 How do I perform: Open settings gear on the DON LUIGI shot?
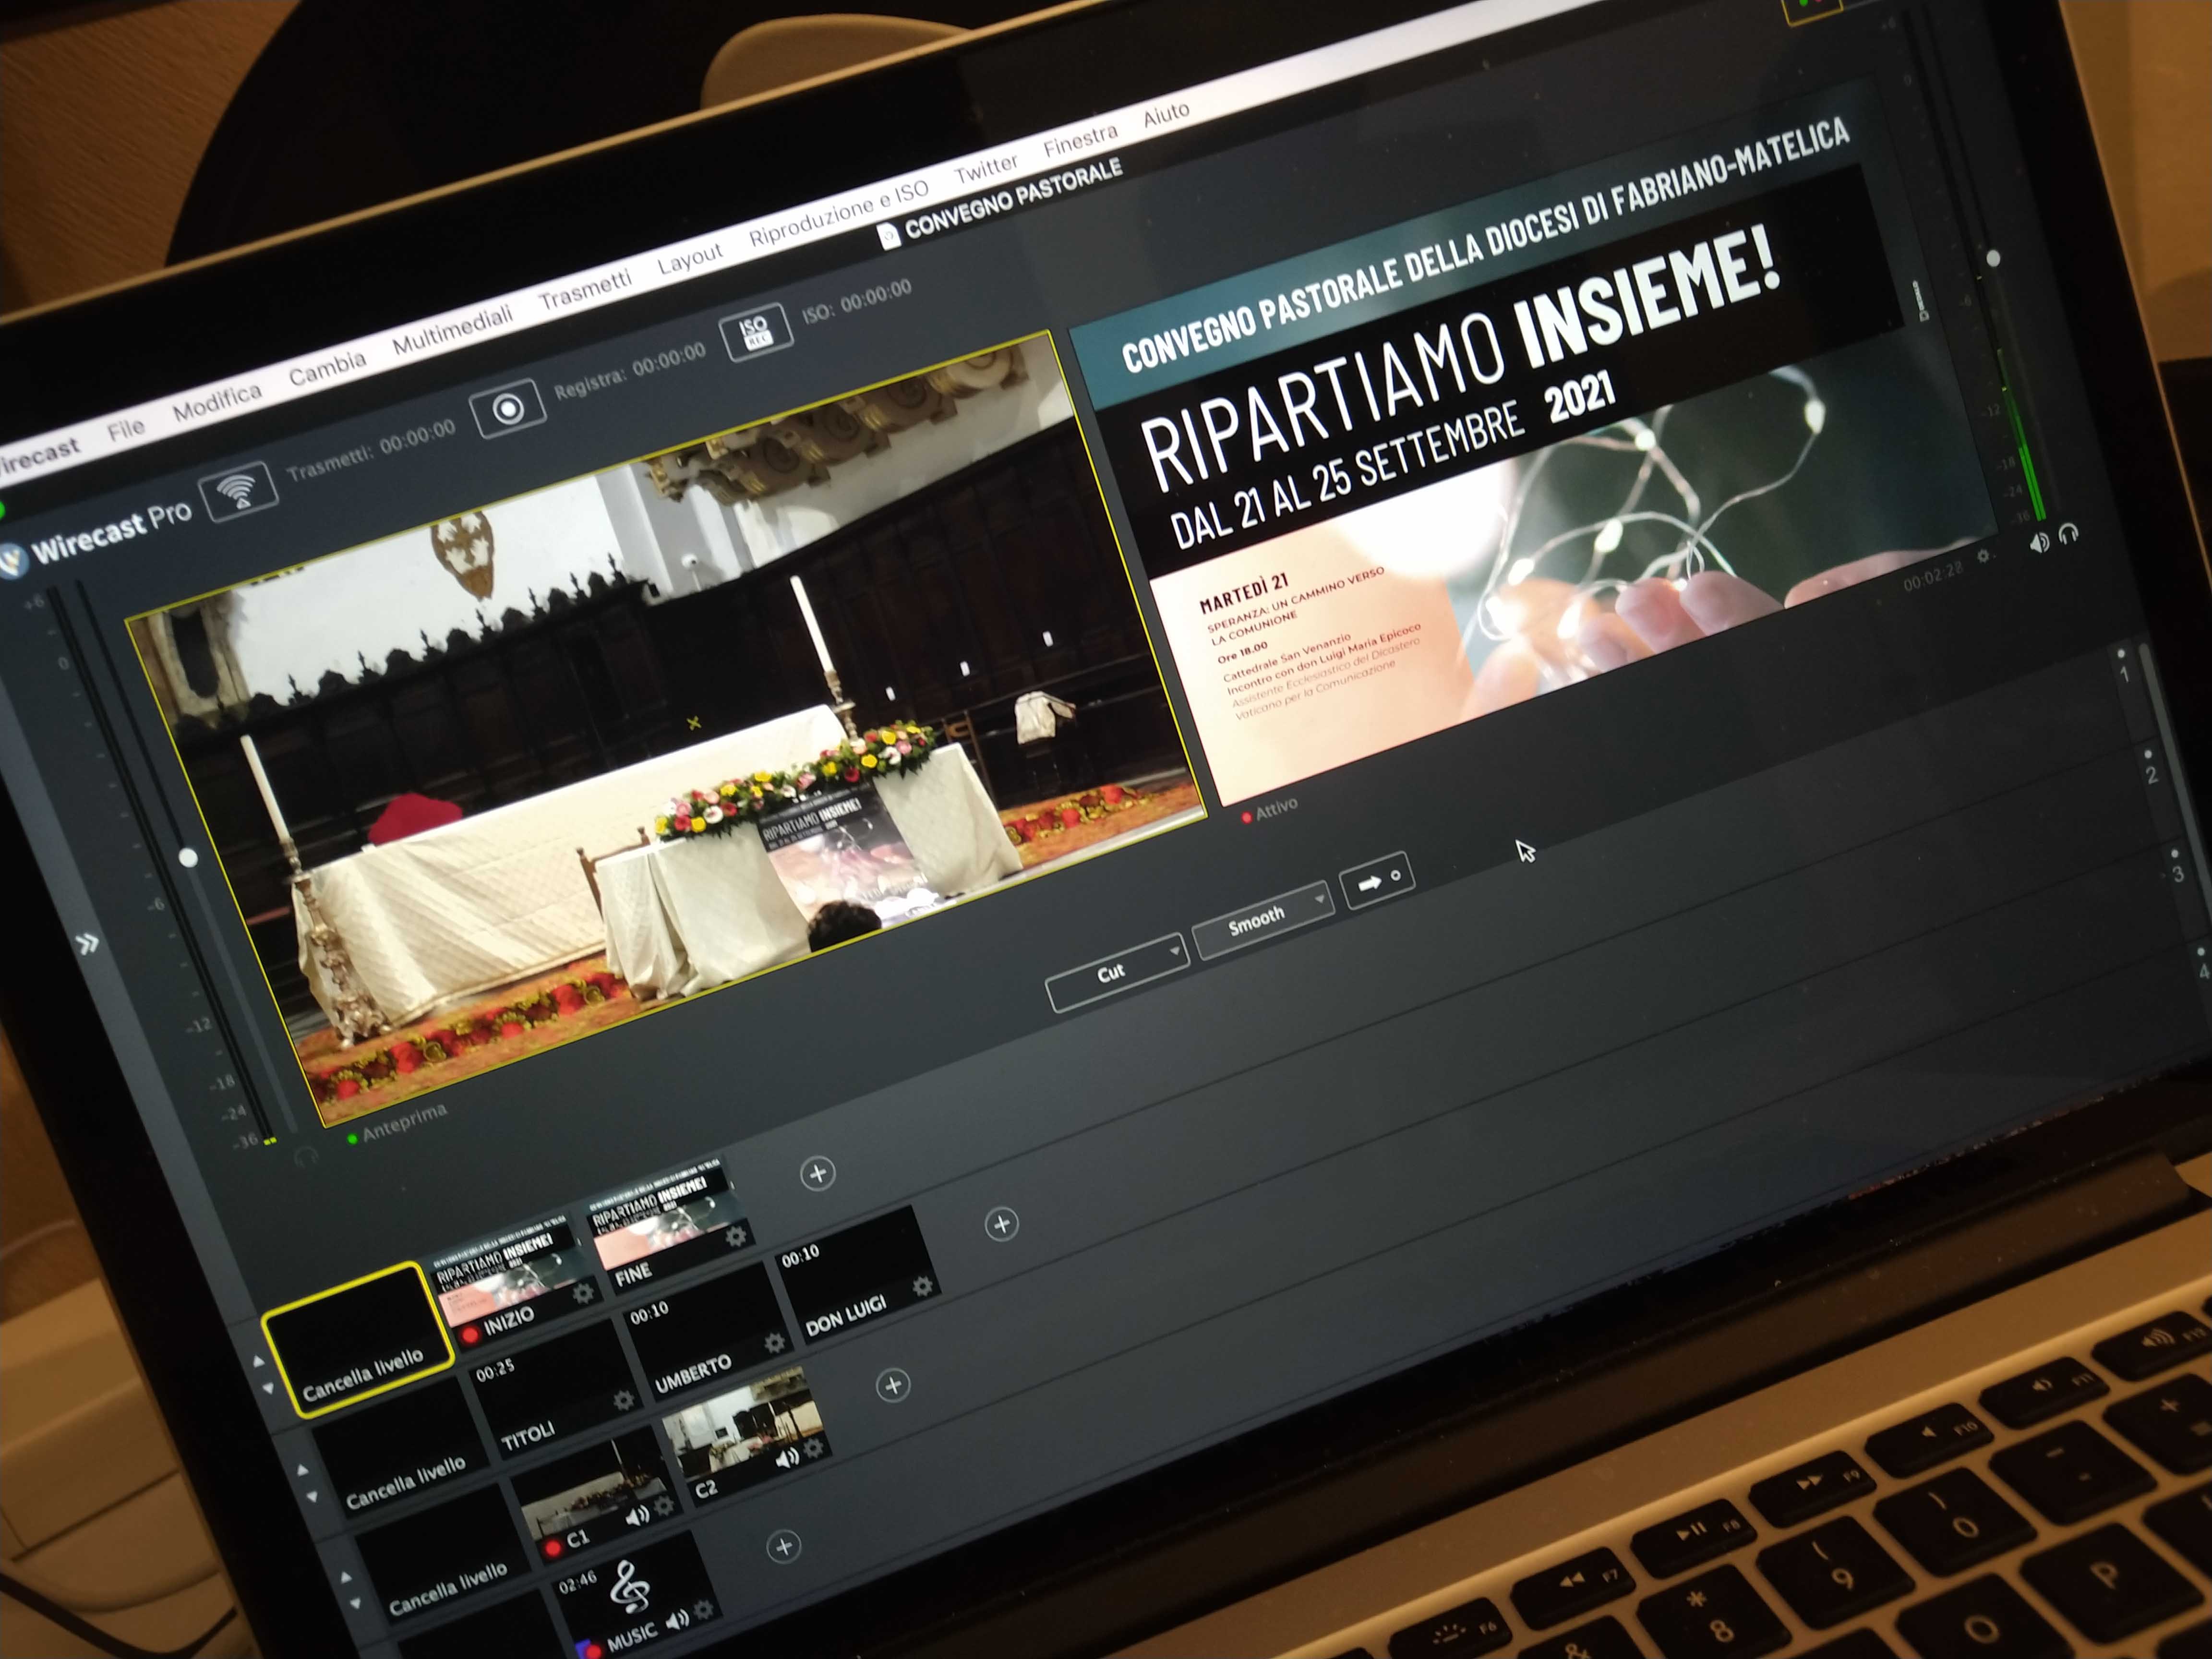click(922, 1285)
